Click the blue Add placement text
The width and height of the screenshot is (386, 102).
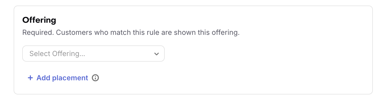(x=62, y=78)
